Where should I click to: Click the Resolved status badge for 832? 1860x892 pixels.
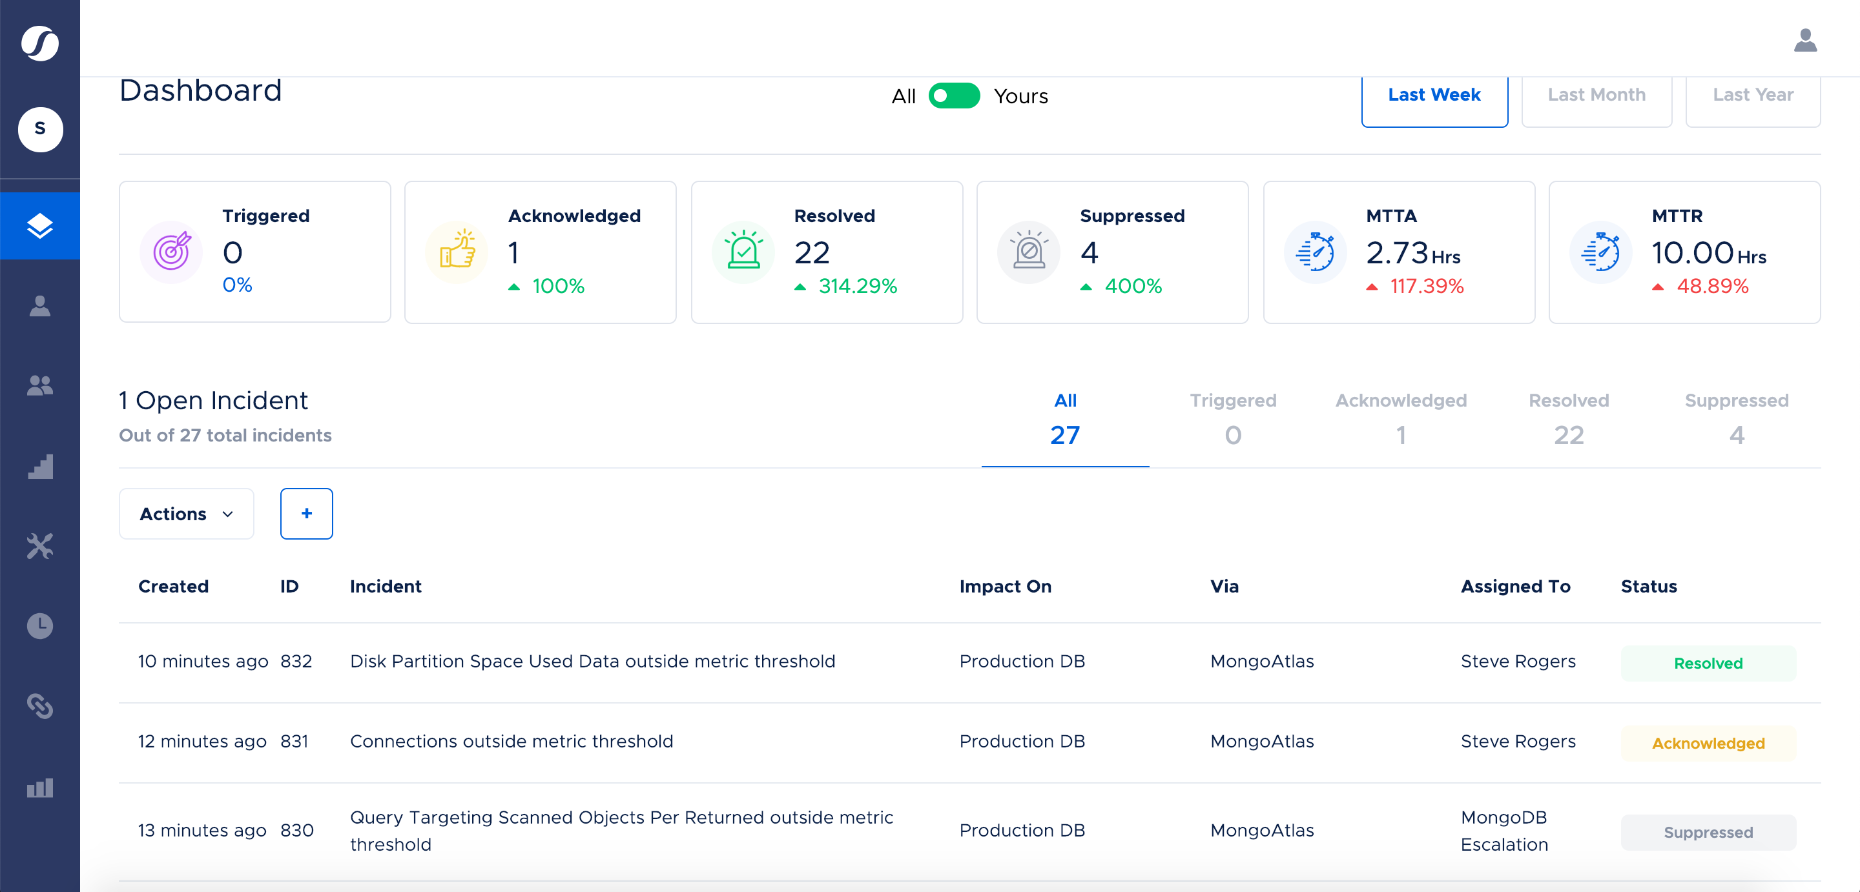(x=1708, y=664)
